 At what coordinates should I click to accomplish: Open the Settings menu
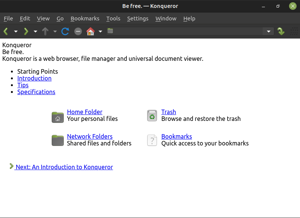[x=138, y=19]
